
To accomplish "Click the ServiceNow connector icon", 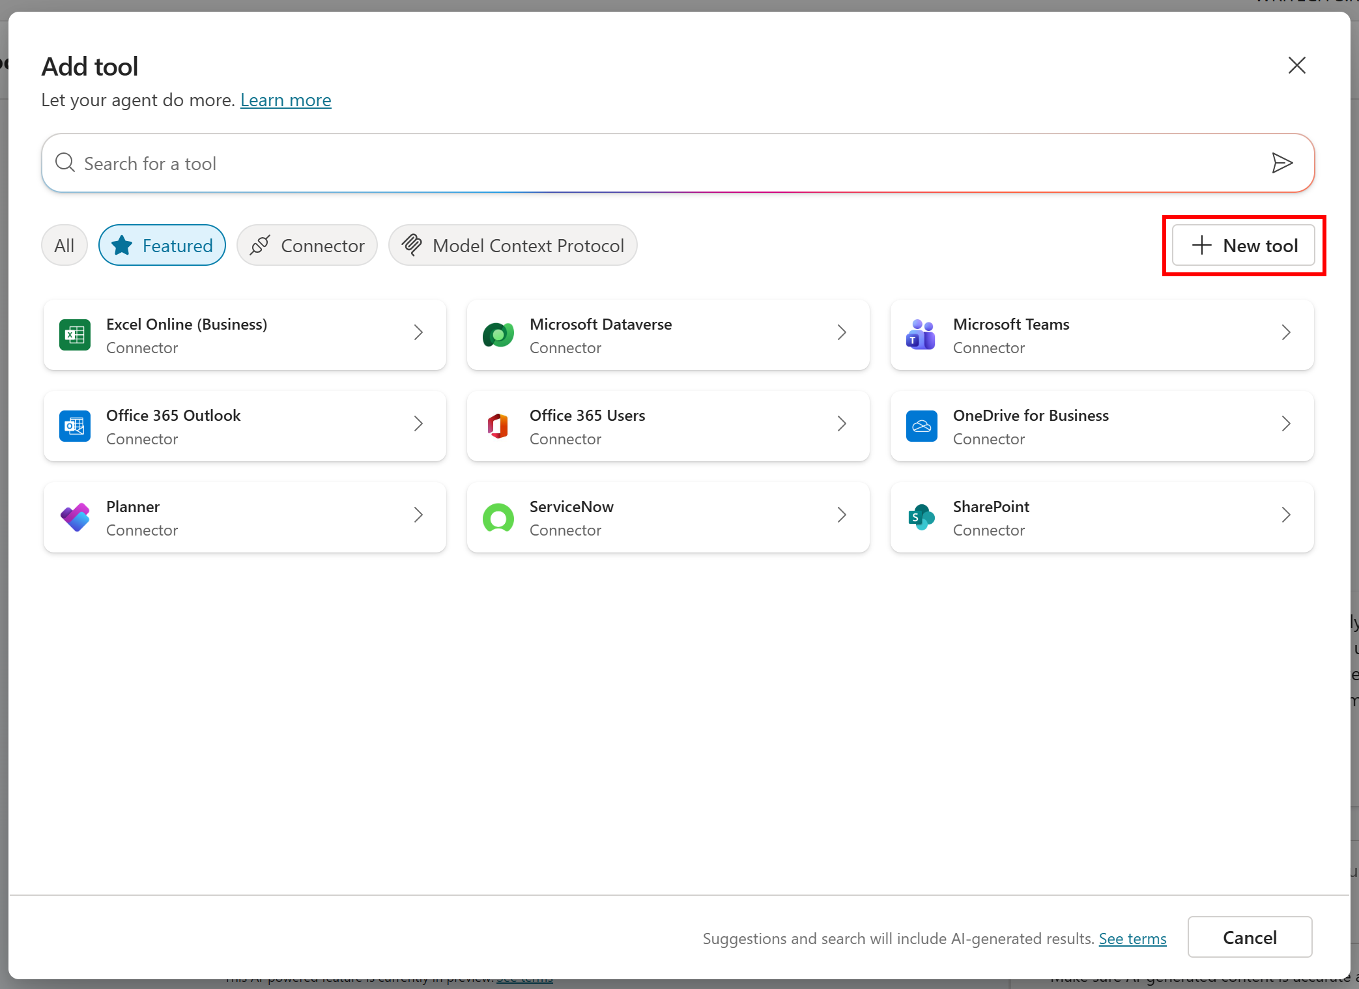I will point(498,517).
